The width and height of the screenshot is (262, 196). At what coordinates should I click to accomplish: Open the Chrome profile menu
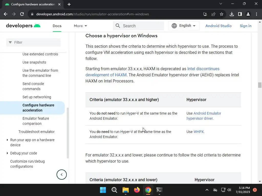[x=248, y=14]
